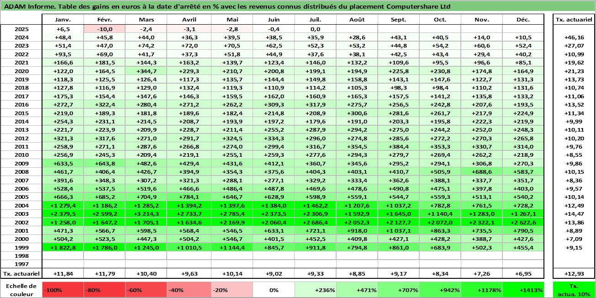Click the 2023 actuarial rate +27,07

(574, 46)
